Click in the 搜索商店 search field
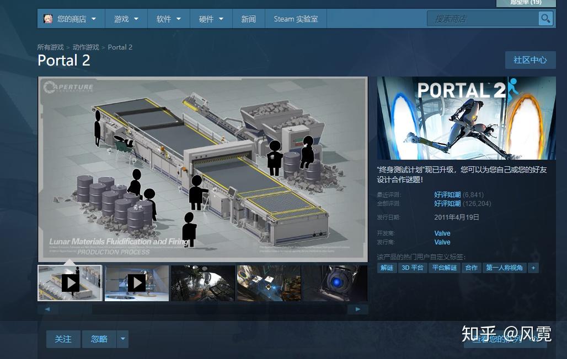Viewport: 567px width, 359px height. coord(483,19)
